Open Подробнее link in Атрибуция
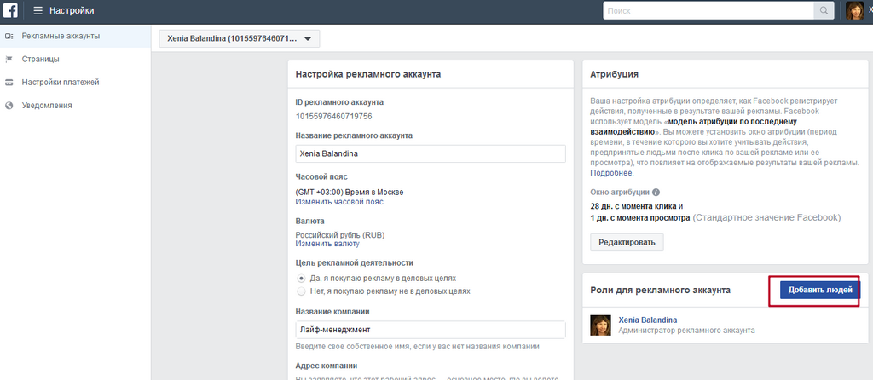Screen dimensions: 873x380 (611, 173)
